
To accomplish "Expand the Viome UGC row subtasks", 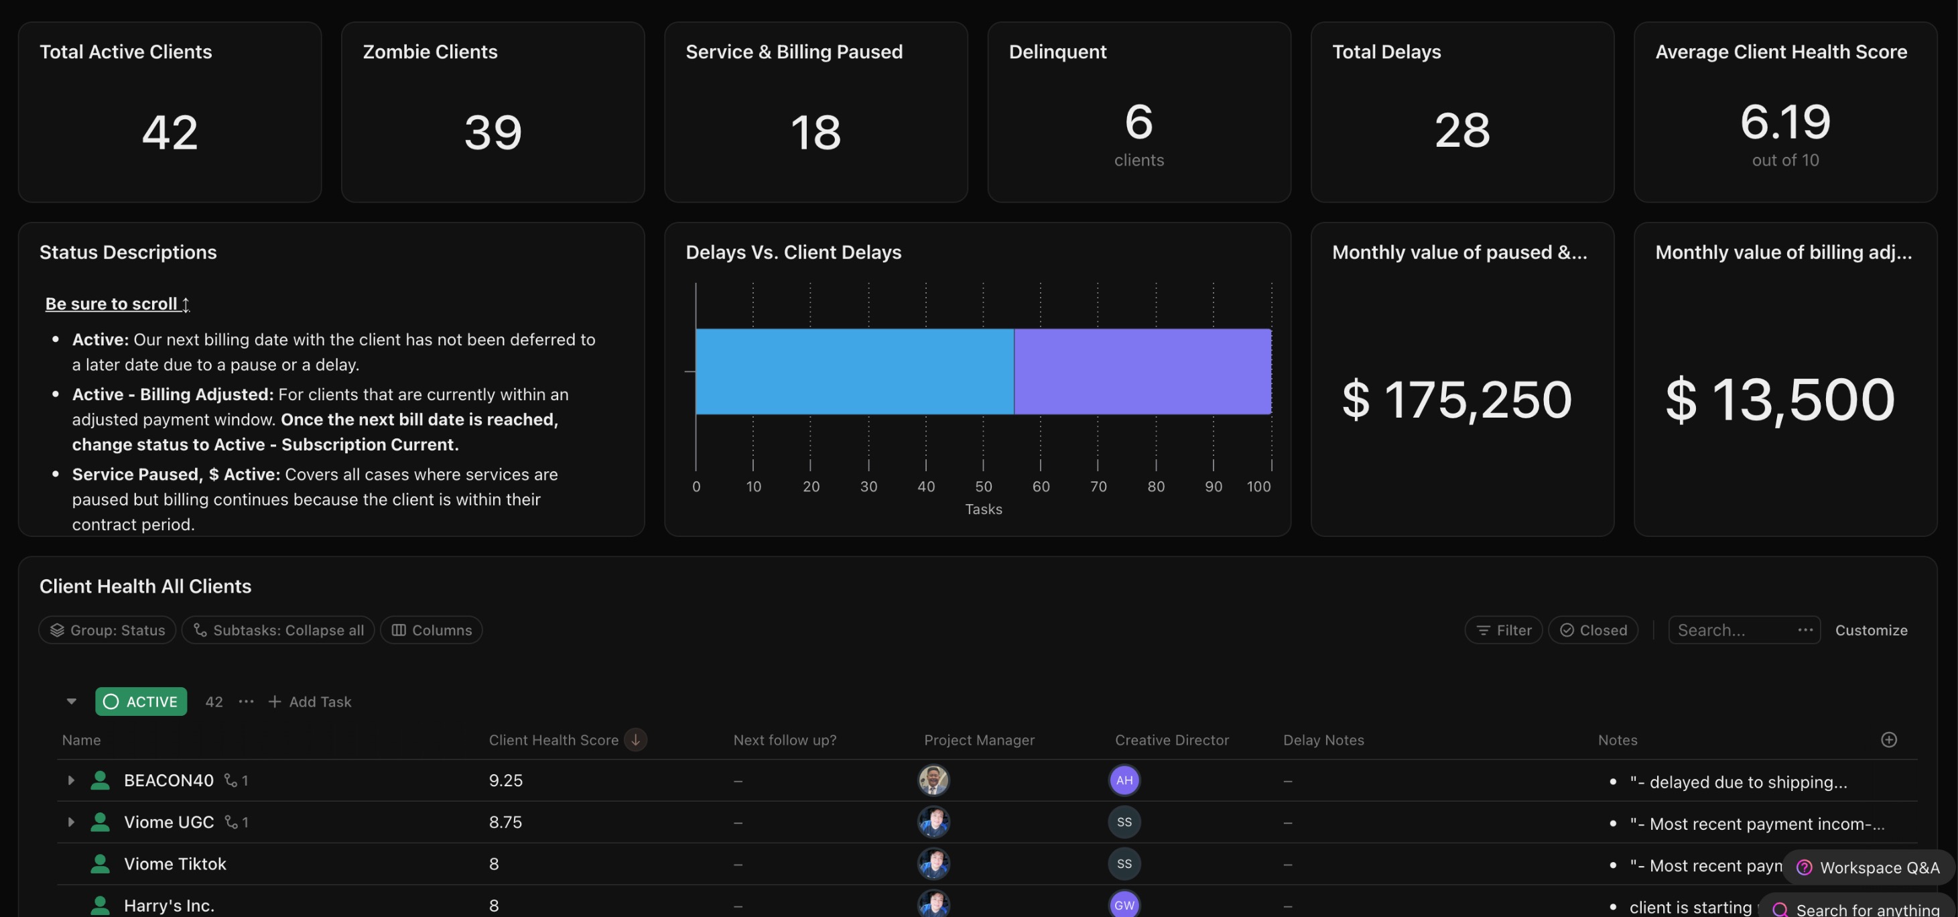I will 70,822.
